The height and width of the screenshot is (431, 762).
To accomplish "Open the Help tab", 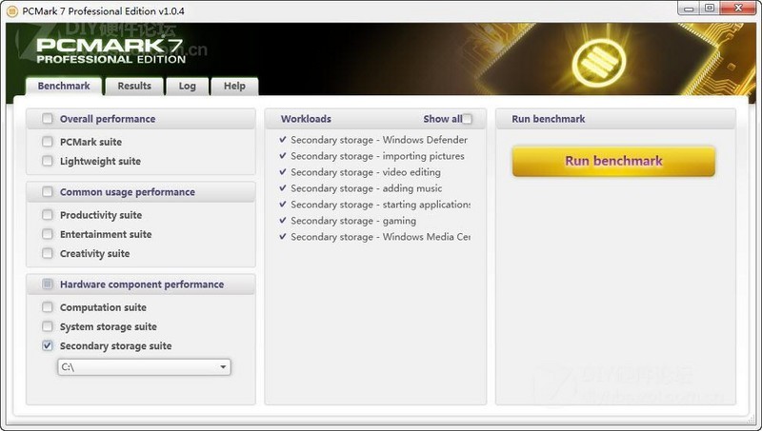I will pos(234,86).
